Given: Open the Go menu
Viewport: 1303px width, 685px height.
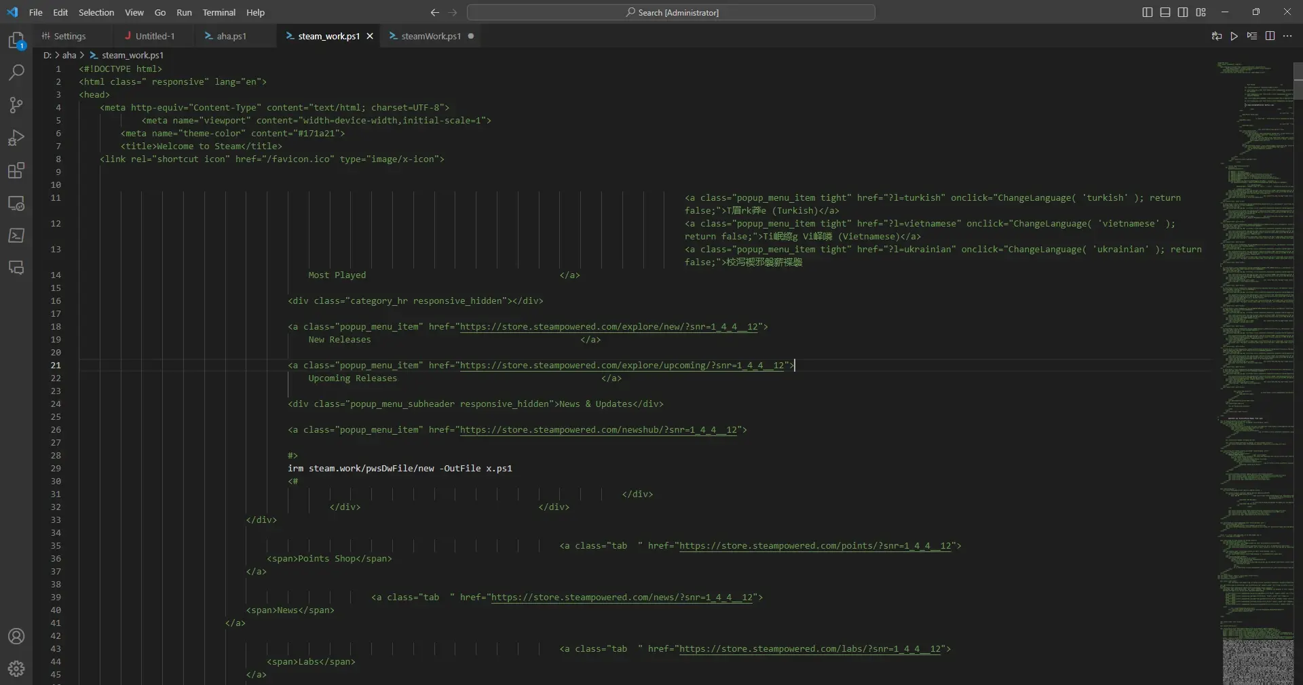Looking at the screenshot, I should 160,12.
